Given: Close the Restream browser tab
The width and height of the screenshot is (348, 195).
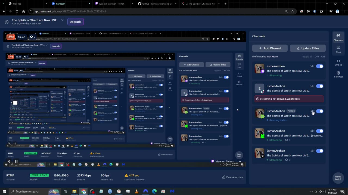Looking at the screenshot, I should [x=89, y=4].
